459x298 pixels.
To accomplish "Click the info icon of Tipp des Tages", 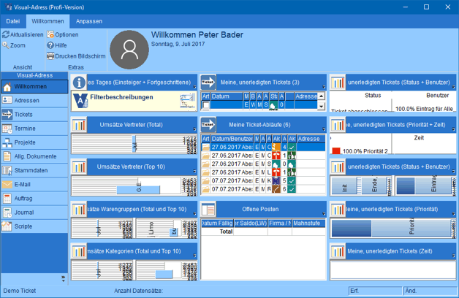I will point(79,83).
